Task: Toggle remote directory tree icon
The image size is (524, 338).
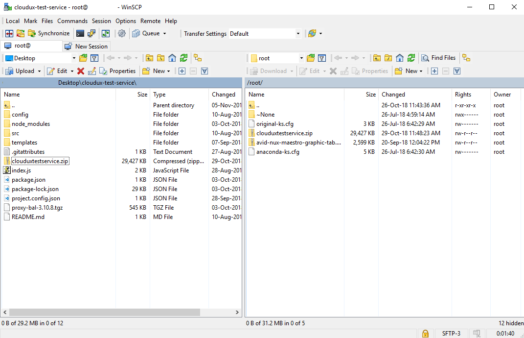Action: tap(467, 58)
